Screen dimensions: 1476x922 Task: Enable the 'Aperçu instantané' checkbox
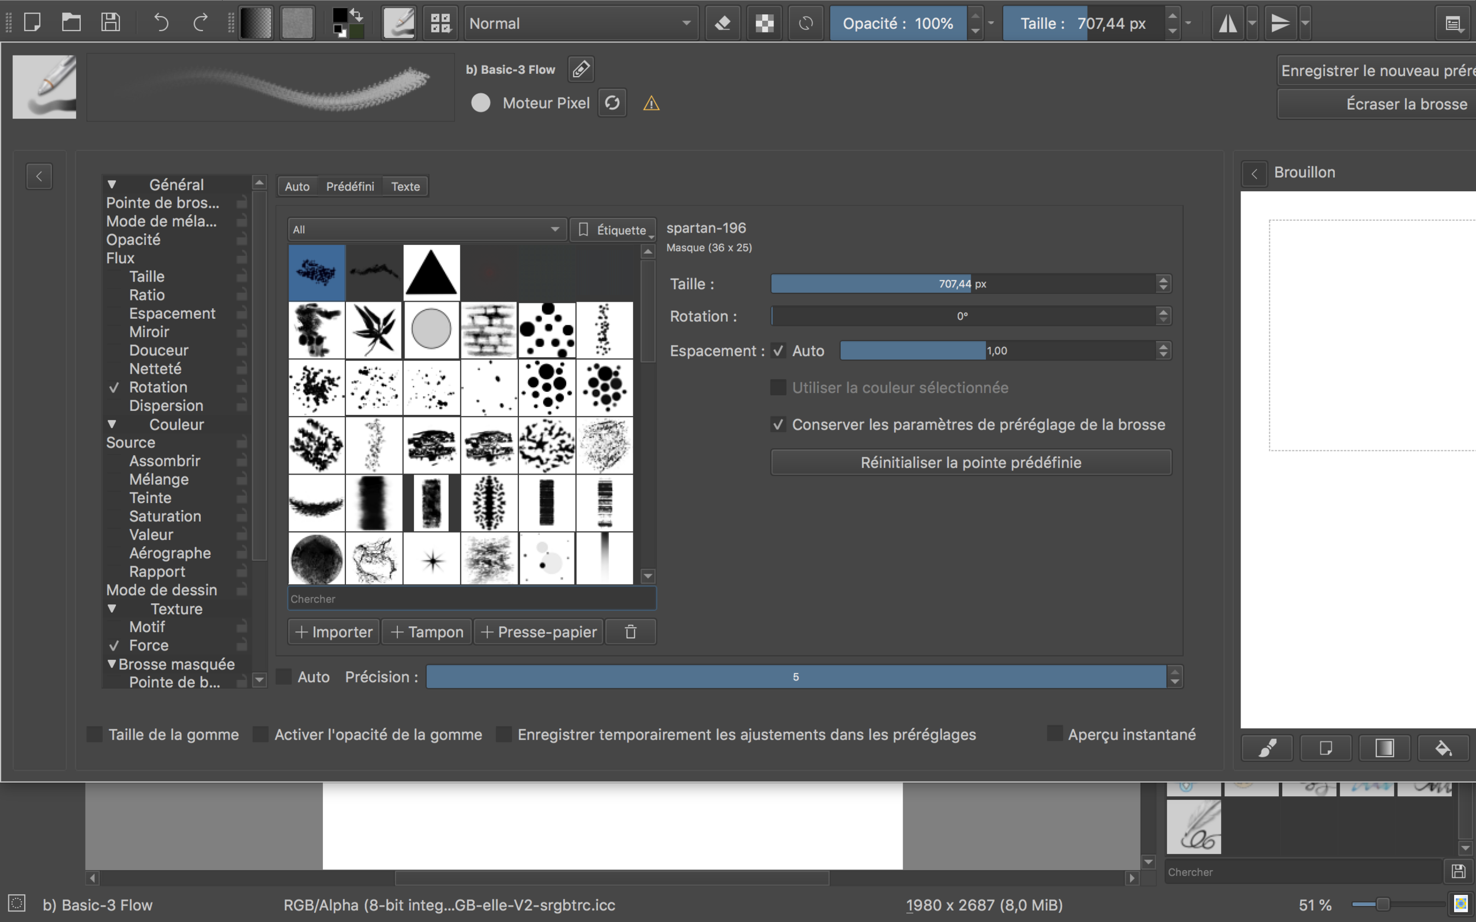pos(1054,734)
